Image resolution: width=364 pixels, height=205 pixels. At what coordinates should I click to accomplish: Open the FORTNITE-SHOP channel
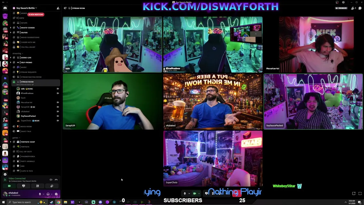pos(36,142)
